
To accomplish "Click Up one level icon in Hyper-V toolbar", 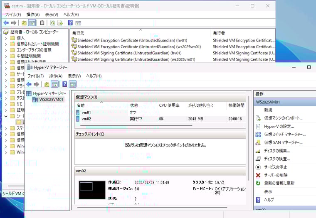I will tap(47, 84).
